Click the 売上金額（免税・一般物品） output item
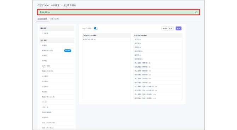Screen dimensions: 237x130 click(158, 86)
